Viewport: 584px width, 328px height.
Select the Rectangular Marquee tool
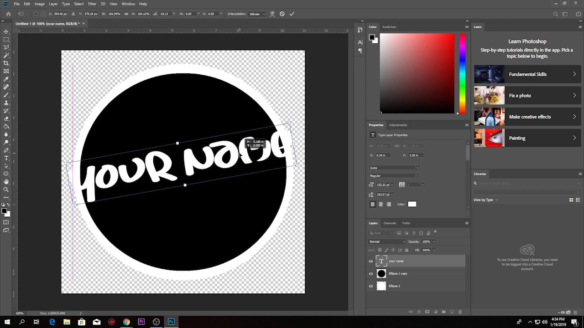6,39
